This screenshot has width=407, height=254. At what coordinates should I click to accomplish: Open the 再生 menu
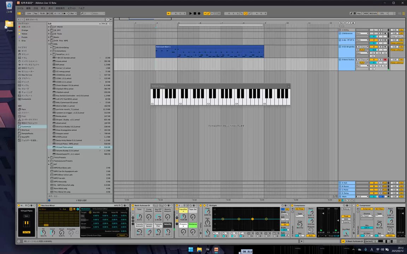click(43, 8)
